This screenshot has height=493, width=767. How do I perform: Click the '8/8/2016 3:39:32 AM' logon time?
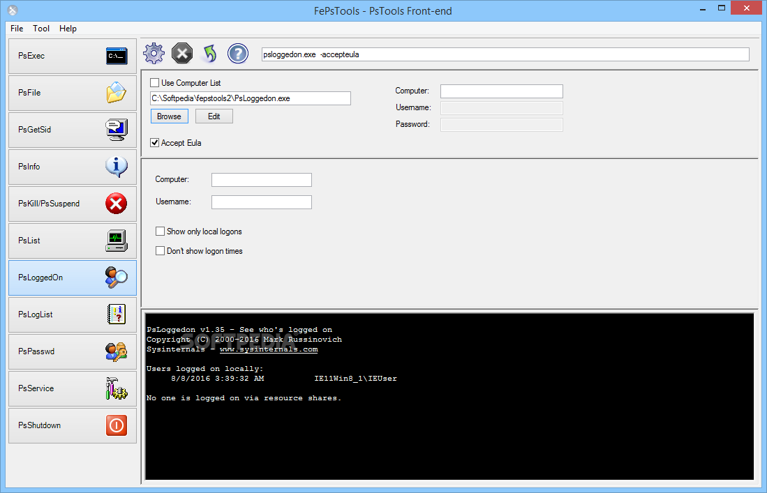[x=218, y=379]
